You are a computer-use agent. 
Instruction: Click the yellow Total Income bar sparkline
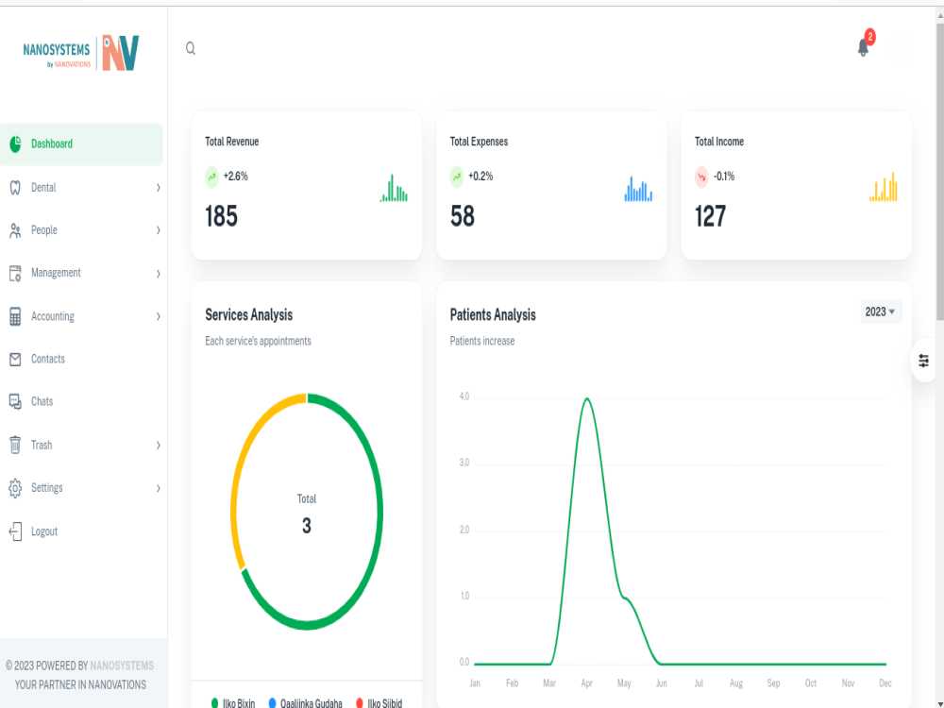(x=884, y=187)
